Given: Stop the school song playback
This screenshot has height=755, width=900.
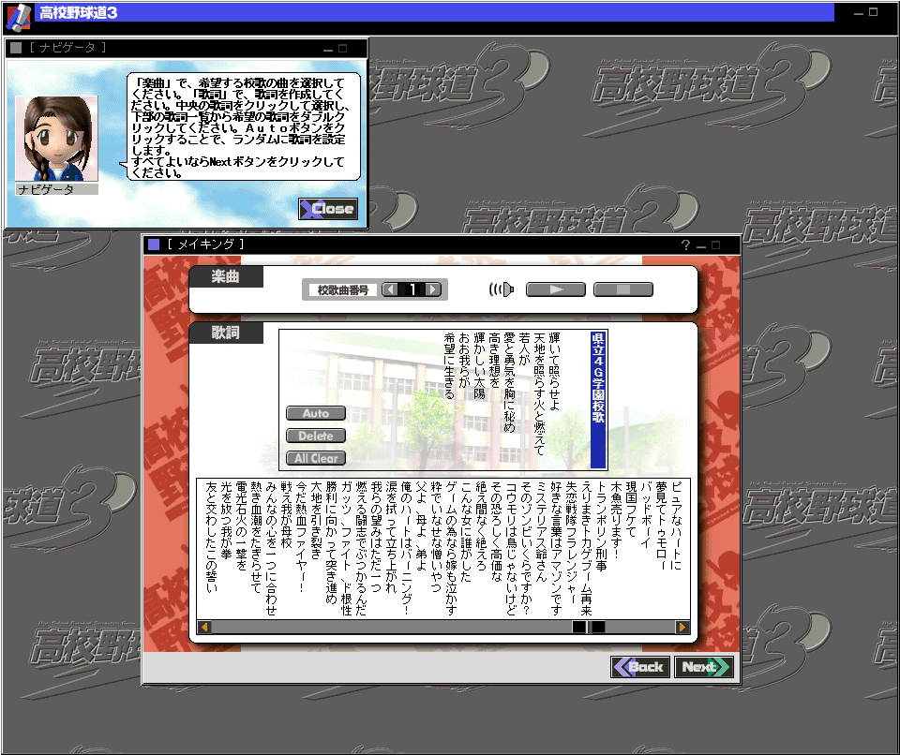Looking at the screenshot, I should (622, 289).
